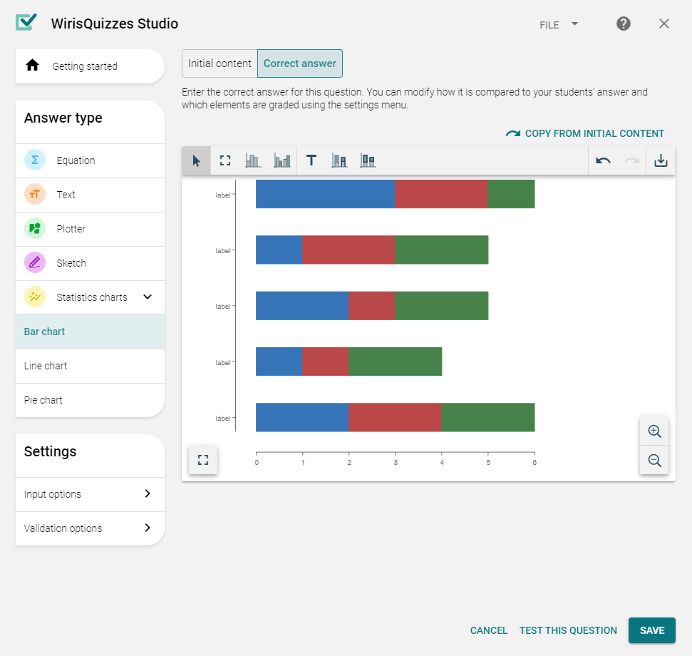Open the help question mark icon

(x=624, y=24)
